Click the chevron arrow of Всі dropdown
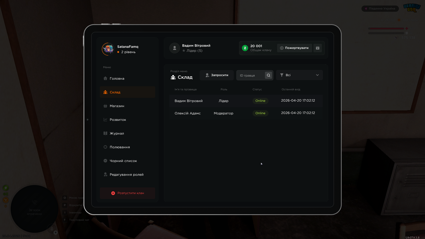 317,75
